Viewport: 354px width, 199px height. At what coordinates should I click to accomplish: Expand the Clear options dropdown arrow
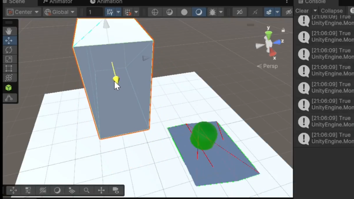[x=315, y=11]
